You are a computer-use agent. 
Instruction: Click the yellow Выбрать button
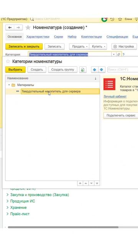pos(15,70)
